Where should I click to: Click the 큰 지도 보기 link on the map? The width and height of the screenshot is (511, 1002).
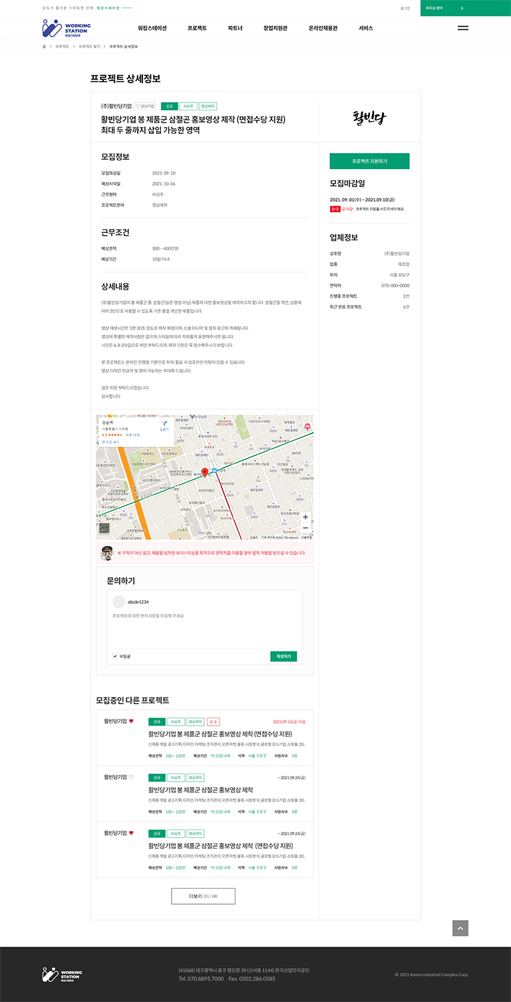point(111,441)
